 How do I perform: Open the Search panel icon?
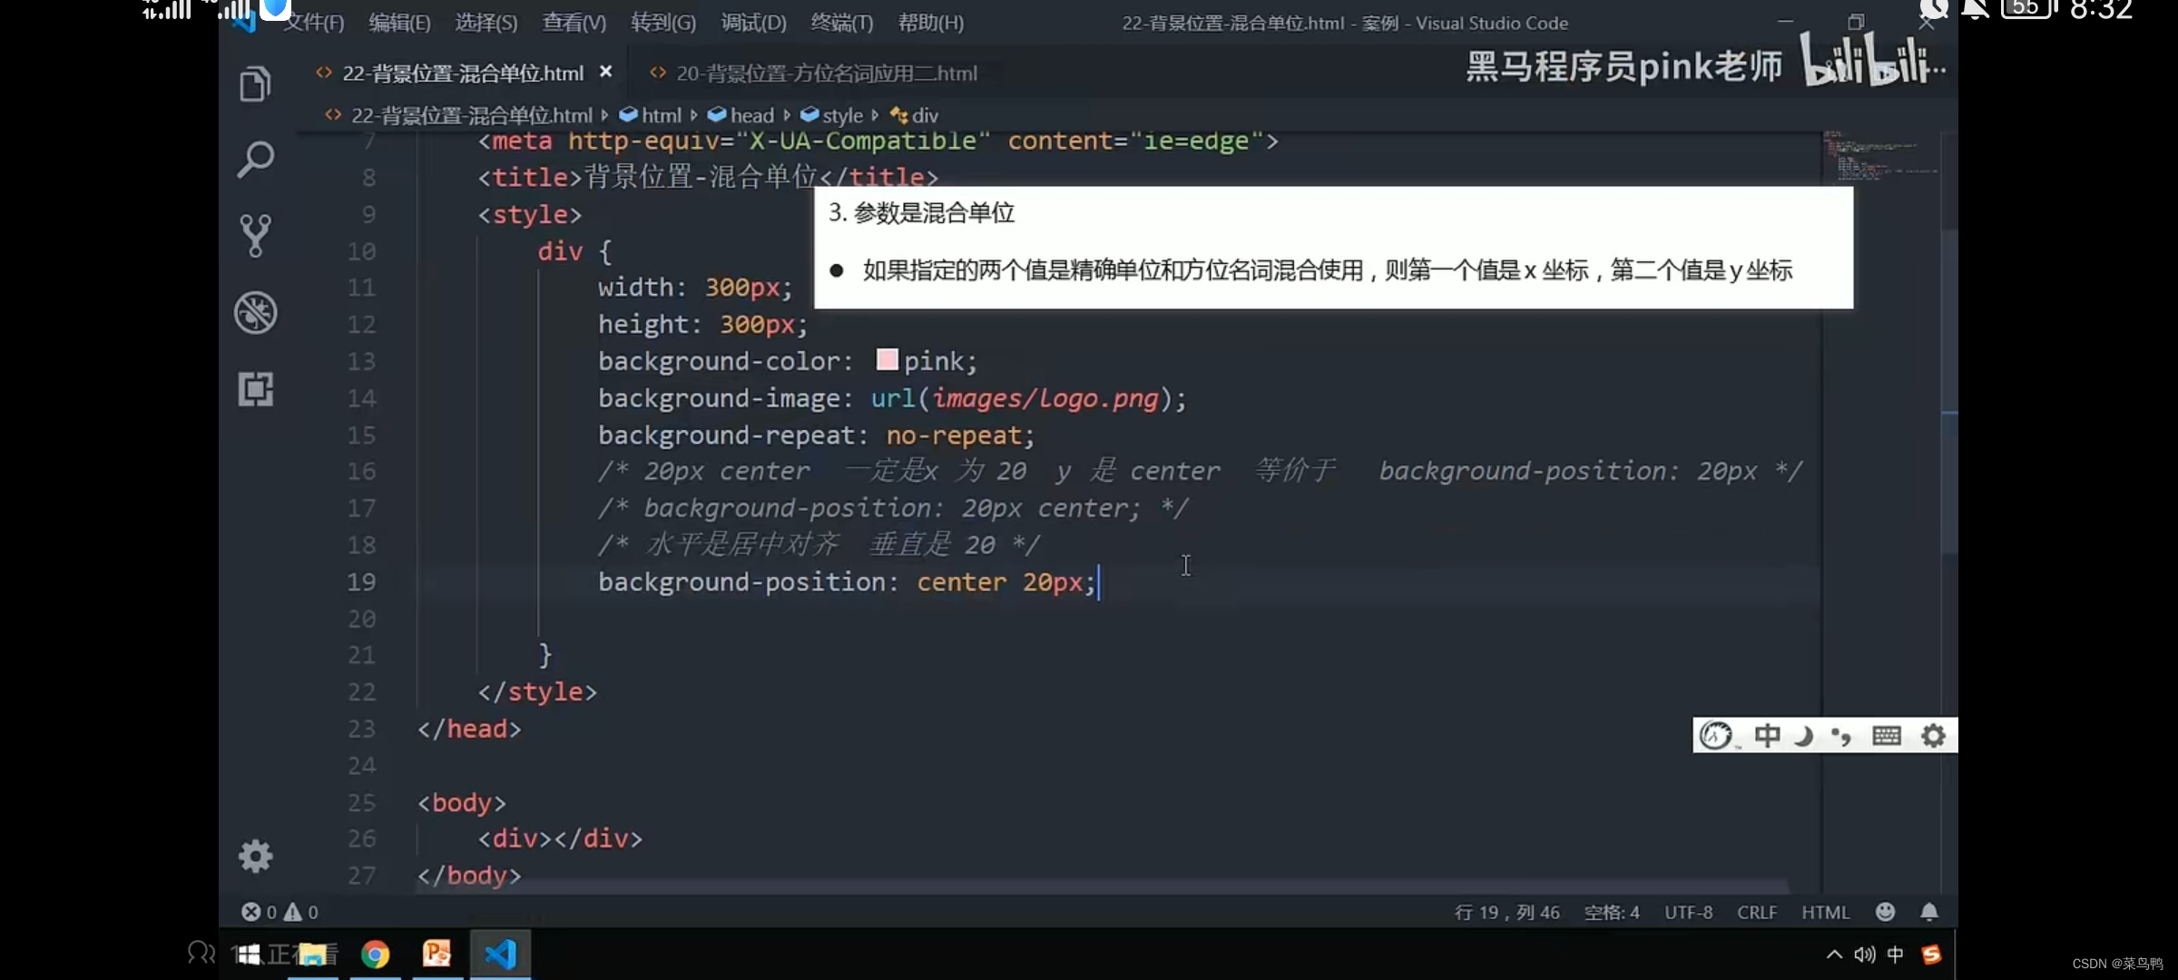coord(255,160)
